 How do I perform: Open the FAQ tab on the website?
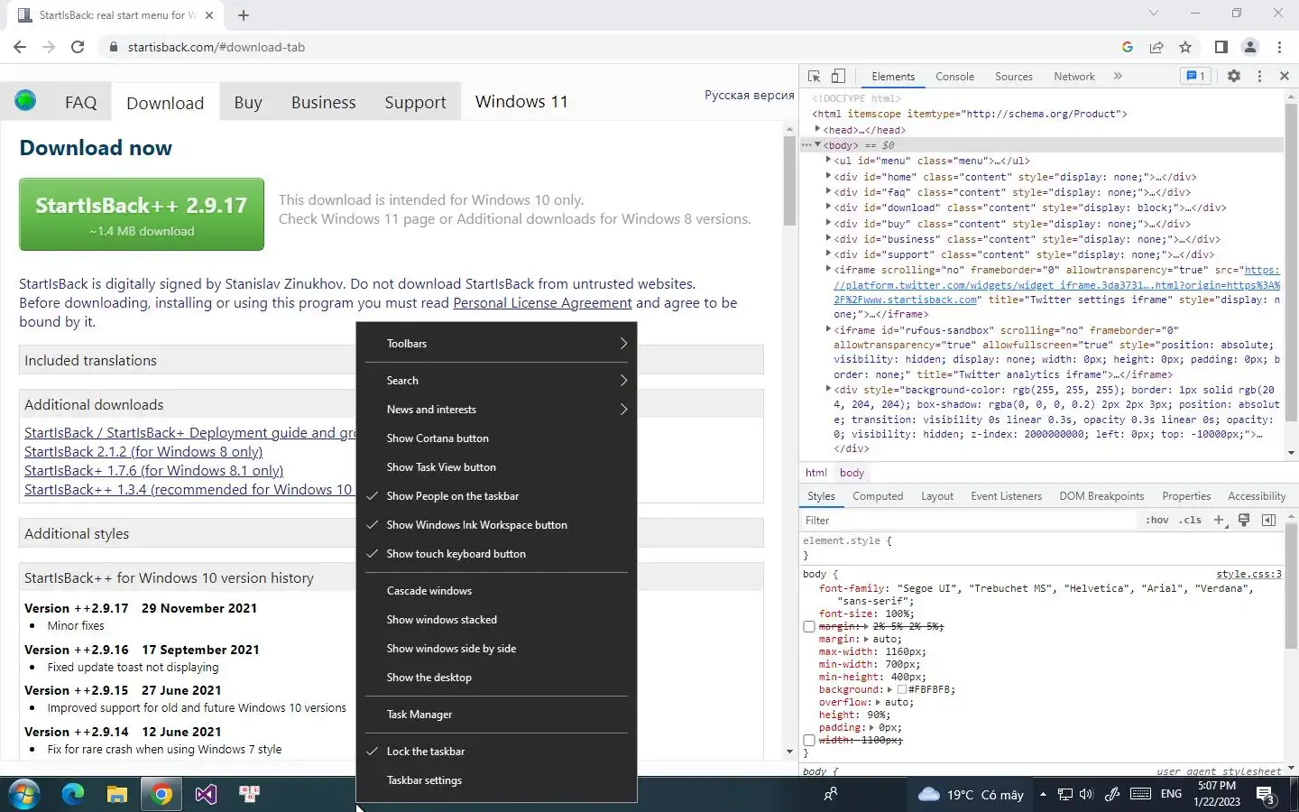coord(80,102)
